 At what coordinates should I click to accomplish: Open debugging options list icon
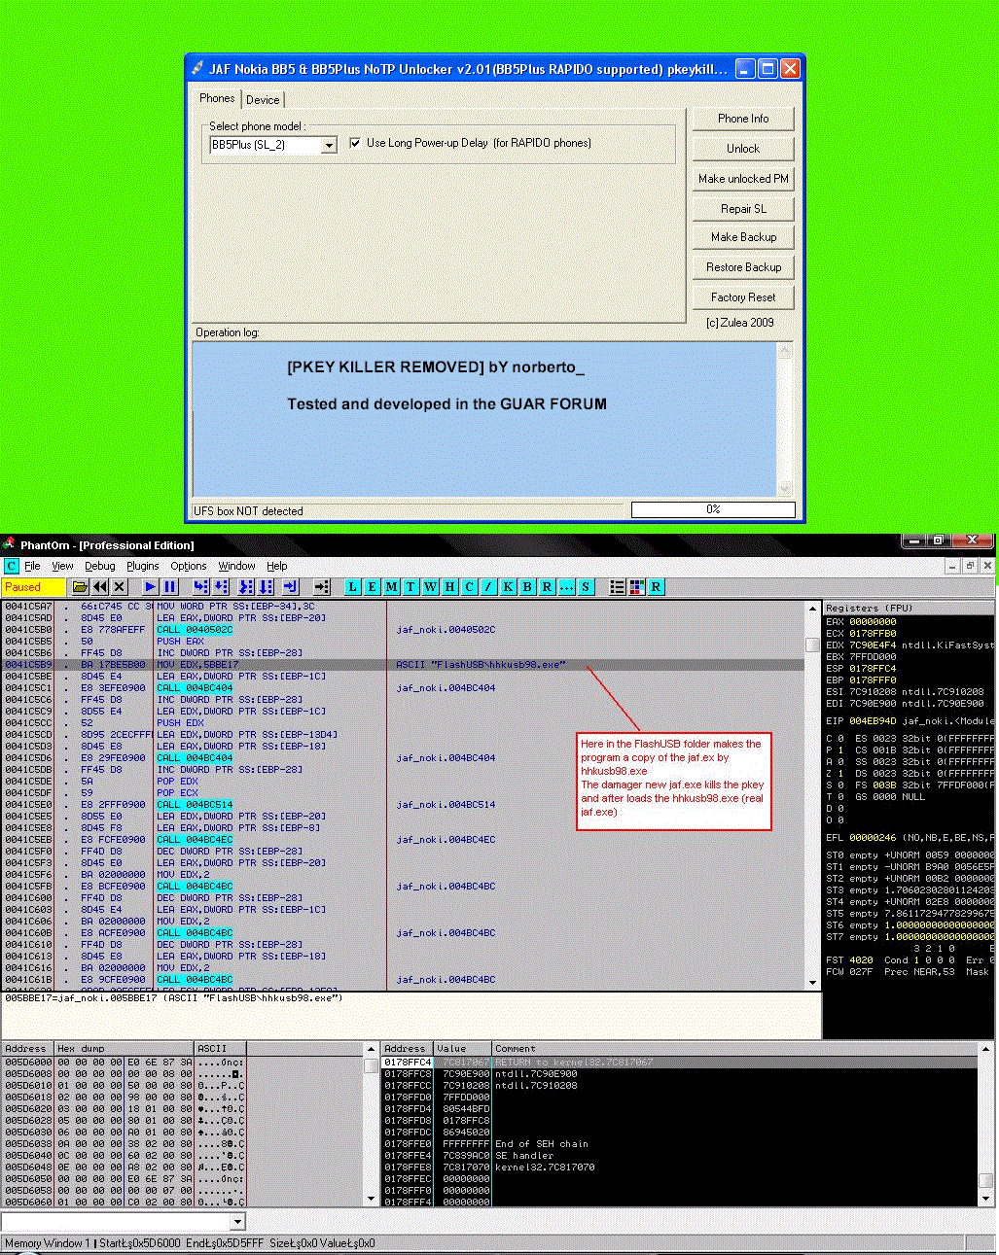(x=617, y=587)
